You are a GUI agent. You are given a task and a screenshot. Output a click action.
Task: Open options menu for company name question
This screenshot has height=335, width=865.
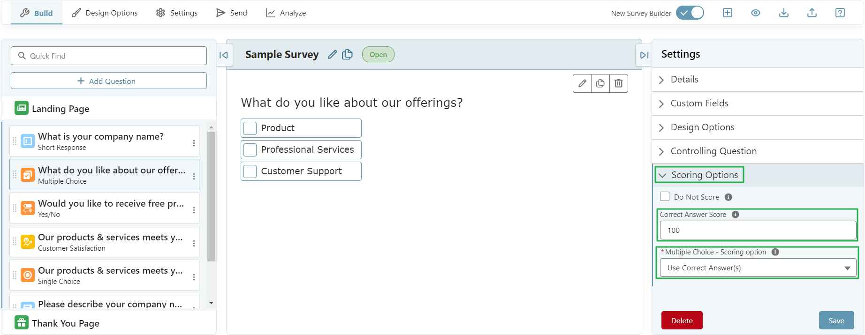tap(194, 143)
